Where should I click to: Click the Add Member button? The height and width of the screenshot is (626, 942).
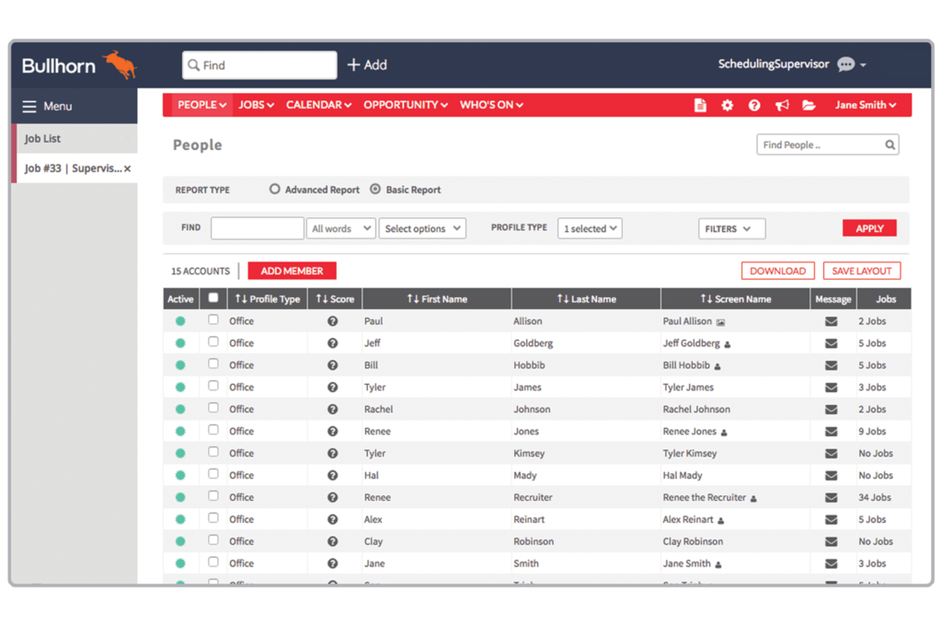[292, 271]
